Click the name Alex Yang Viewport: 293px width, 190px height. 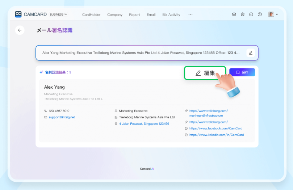(x=54, y=87)
